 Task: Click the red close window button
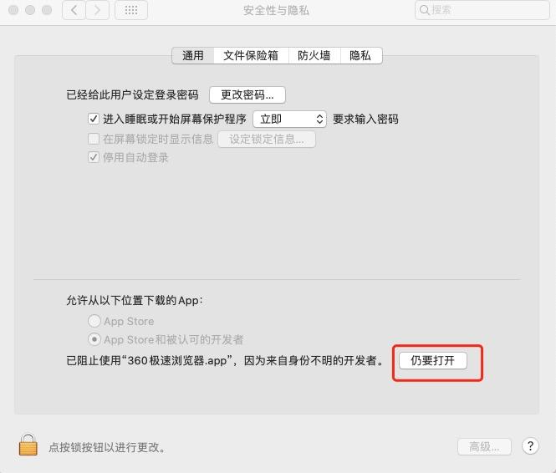(13, 10)
